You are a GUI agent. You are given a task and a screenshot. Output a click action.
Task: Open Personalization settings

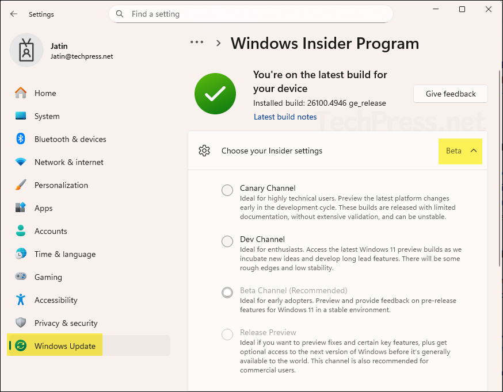coord(89,185)
